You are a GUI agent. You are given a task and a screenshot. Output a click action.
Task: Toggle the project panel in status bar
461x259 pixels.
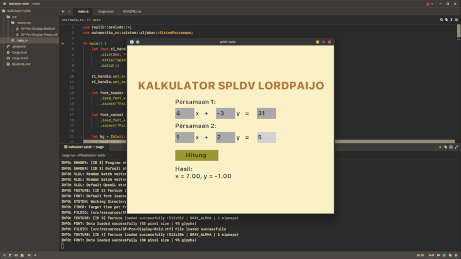pos(5,254)
